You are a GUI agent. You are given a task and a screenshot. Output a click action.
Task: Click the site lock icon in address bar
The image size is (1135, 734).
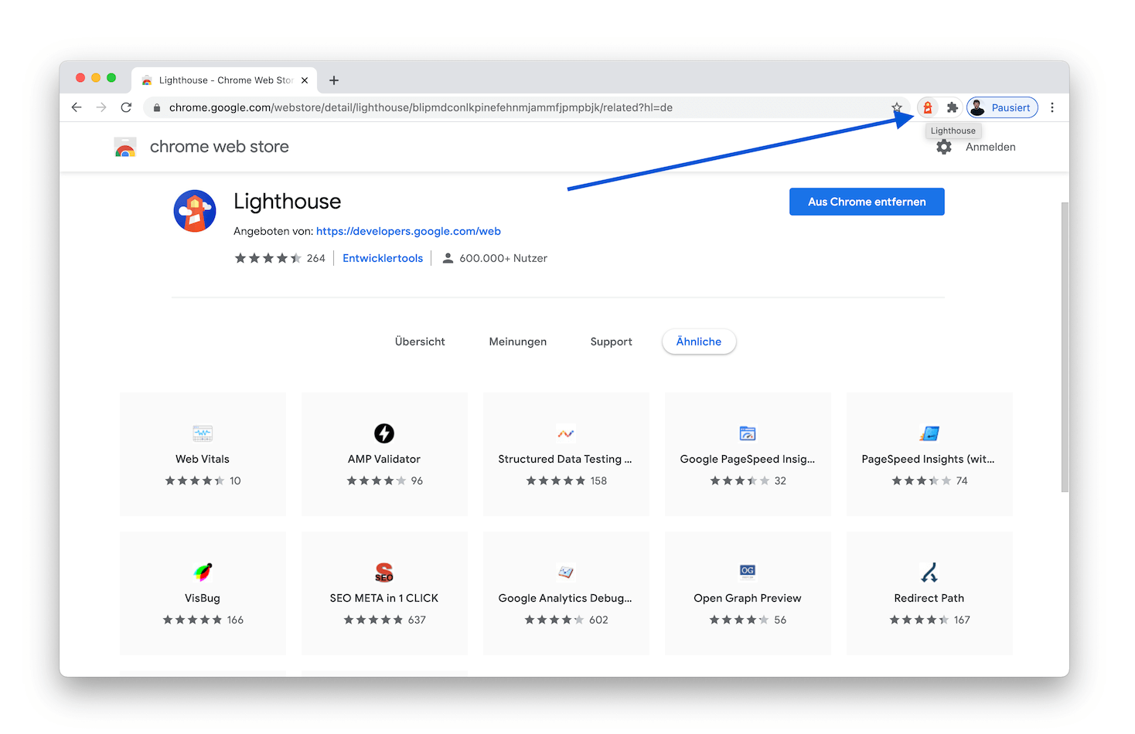157,107
